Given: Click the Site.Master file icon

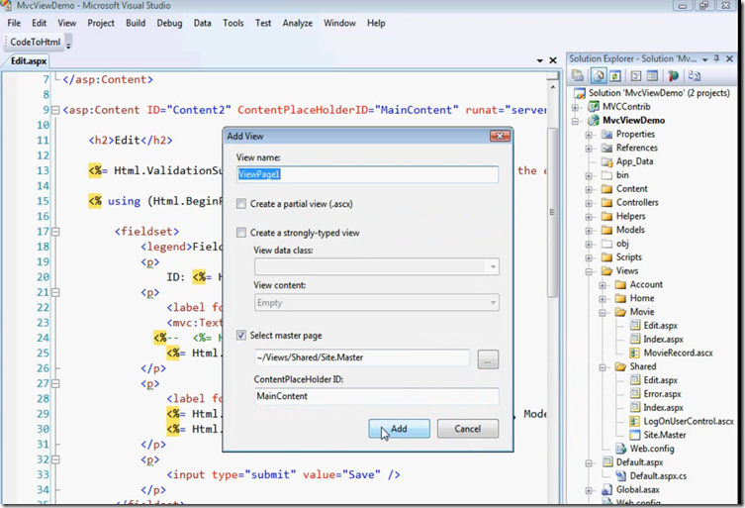Looking at the screenshot, I should [x=634, y=435].
